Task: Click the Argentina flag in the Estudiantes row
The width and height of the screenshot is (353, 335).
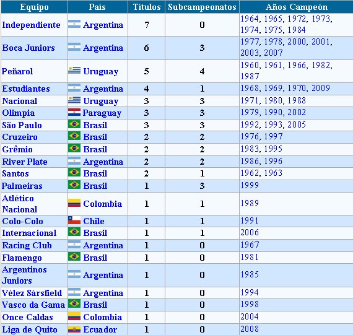Action: pyautogui.click(x=74, y=88)
